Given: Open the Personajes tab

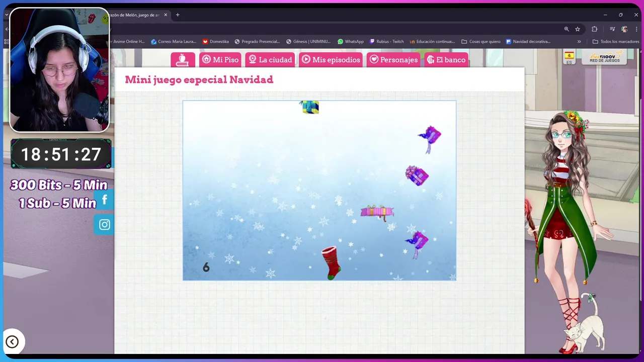Looking at the screenshot, I should 393,60.
